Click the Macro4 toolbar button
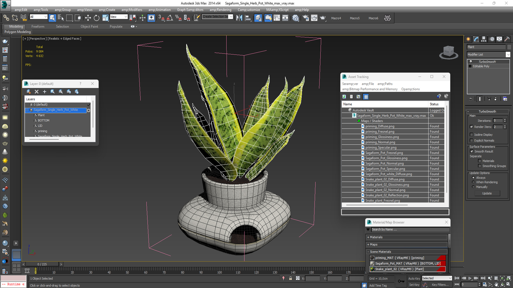 (x=336, y=18)
